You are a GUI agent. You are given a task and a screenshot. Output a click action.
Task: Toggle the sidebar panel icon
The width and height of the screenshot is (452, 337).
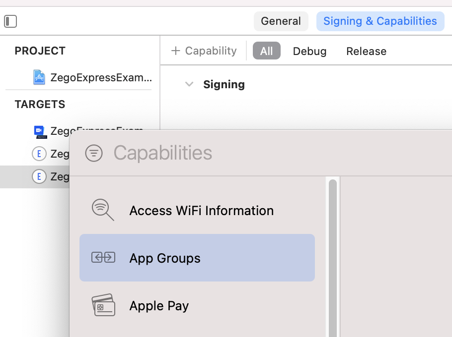click(x=10, y=21)
